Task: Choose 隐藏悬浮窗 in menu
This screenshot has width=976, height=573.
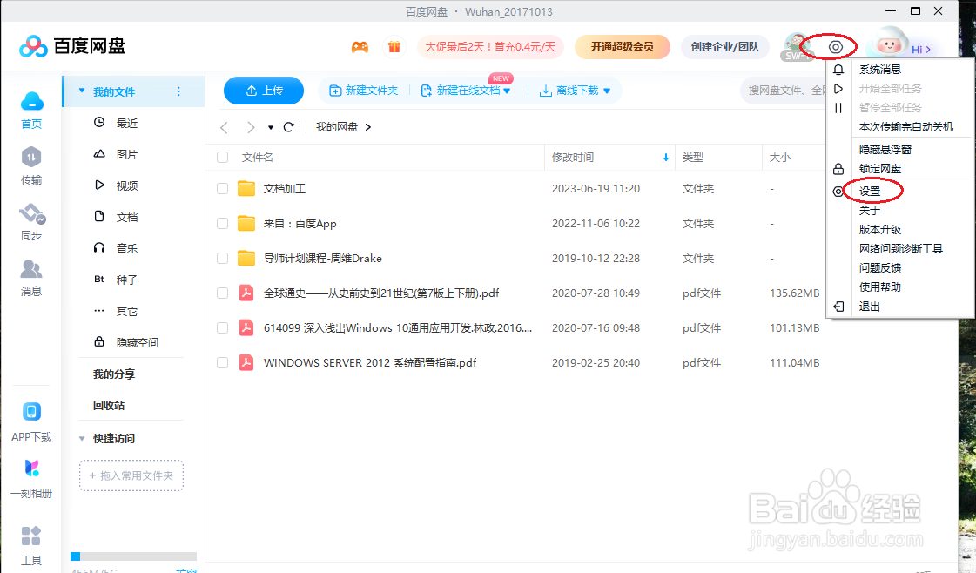Action: pyautogui.click(x=885, y=150)
